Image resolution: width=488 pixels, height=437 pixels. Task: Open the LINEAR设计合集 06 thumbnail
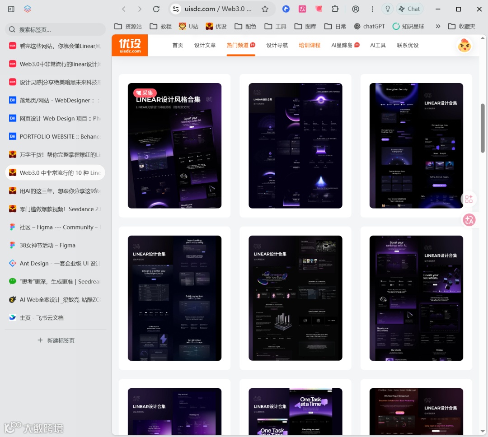pyautogui.click(x=416, y=298)
